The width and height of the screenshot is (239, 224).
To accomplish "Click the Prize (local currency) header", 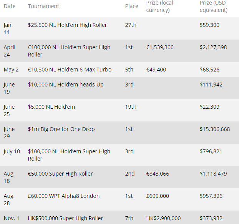I will point(159,6).
